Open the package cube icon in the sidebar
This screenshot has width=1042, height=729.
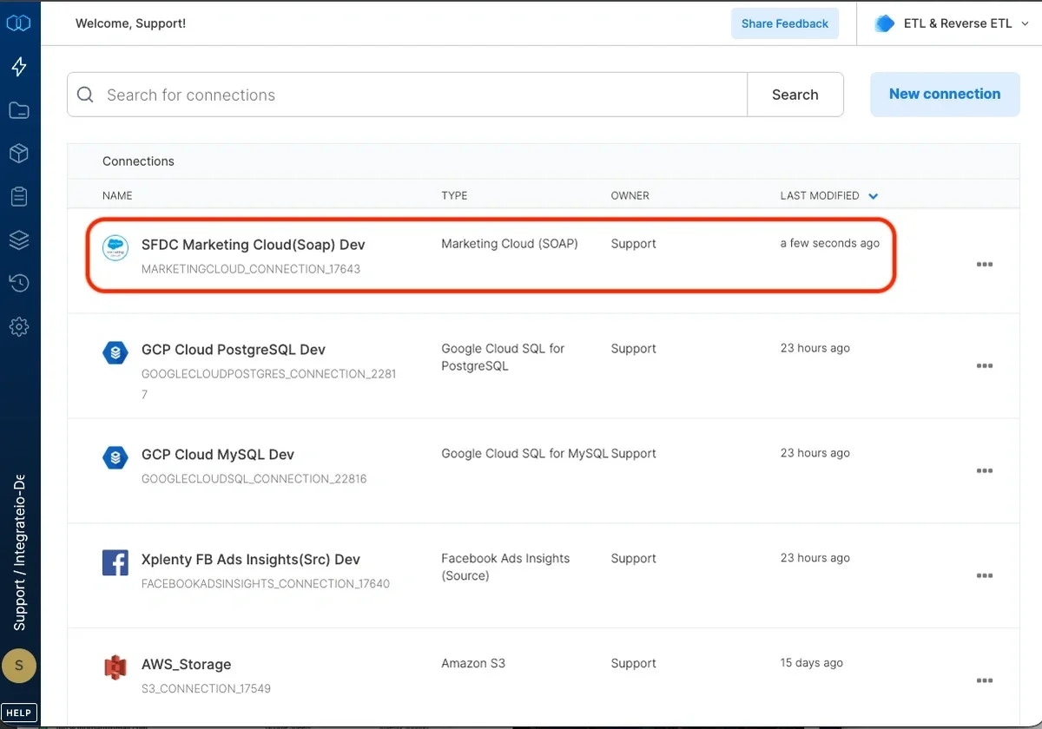[19, 154]
